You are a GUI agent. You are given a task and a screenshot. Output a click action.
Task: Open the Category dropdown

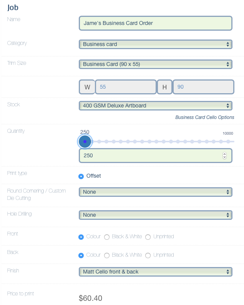point(155,44)
